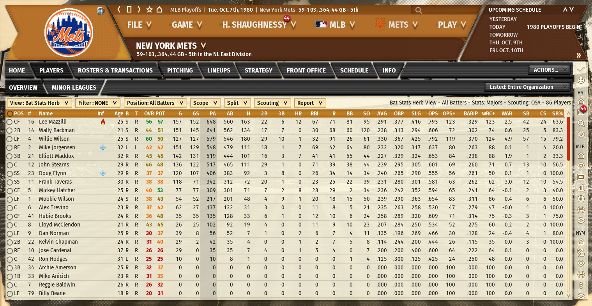Open the Scouting dropdown

pos(272,103)
